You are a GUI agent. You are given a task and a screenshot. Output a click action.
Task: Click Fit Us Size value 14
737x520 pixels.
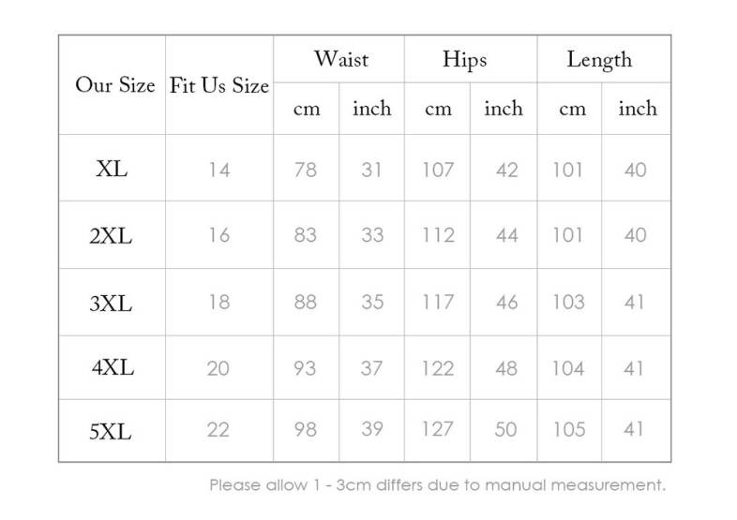click(x=218, y=171)
